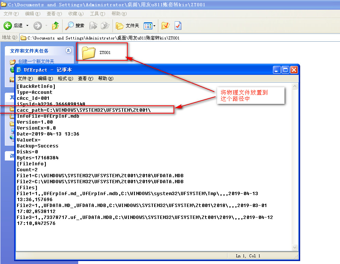This screenshot has height=264, width=340.
Task: Maximize the UfErpAct Notepad window
Action: [285, 70]
